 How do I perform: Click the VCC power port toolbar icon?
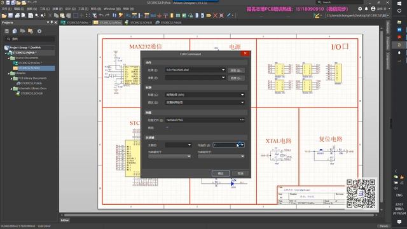click(x=165, y=15)
